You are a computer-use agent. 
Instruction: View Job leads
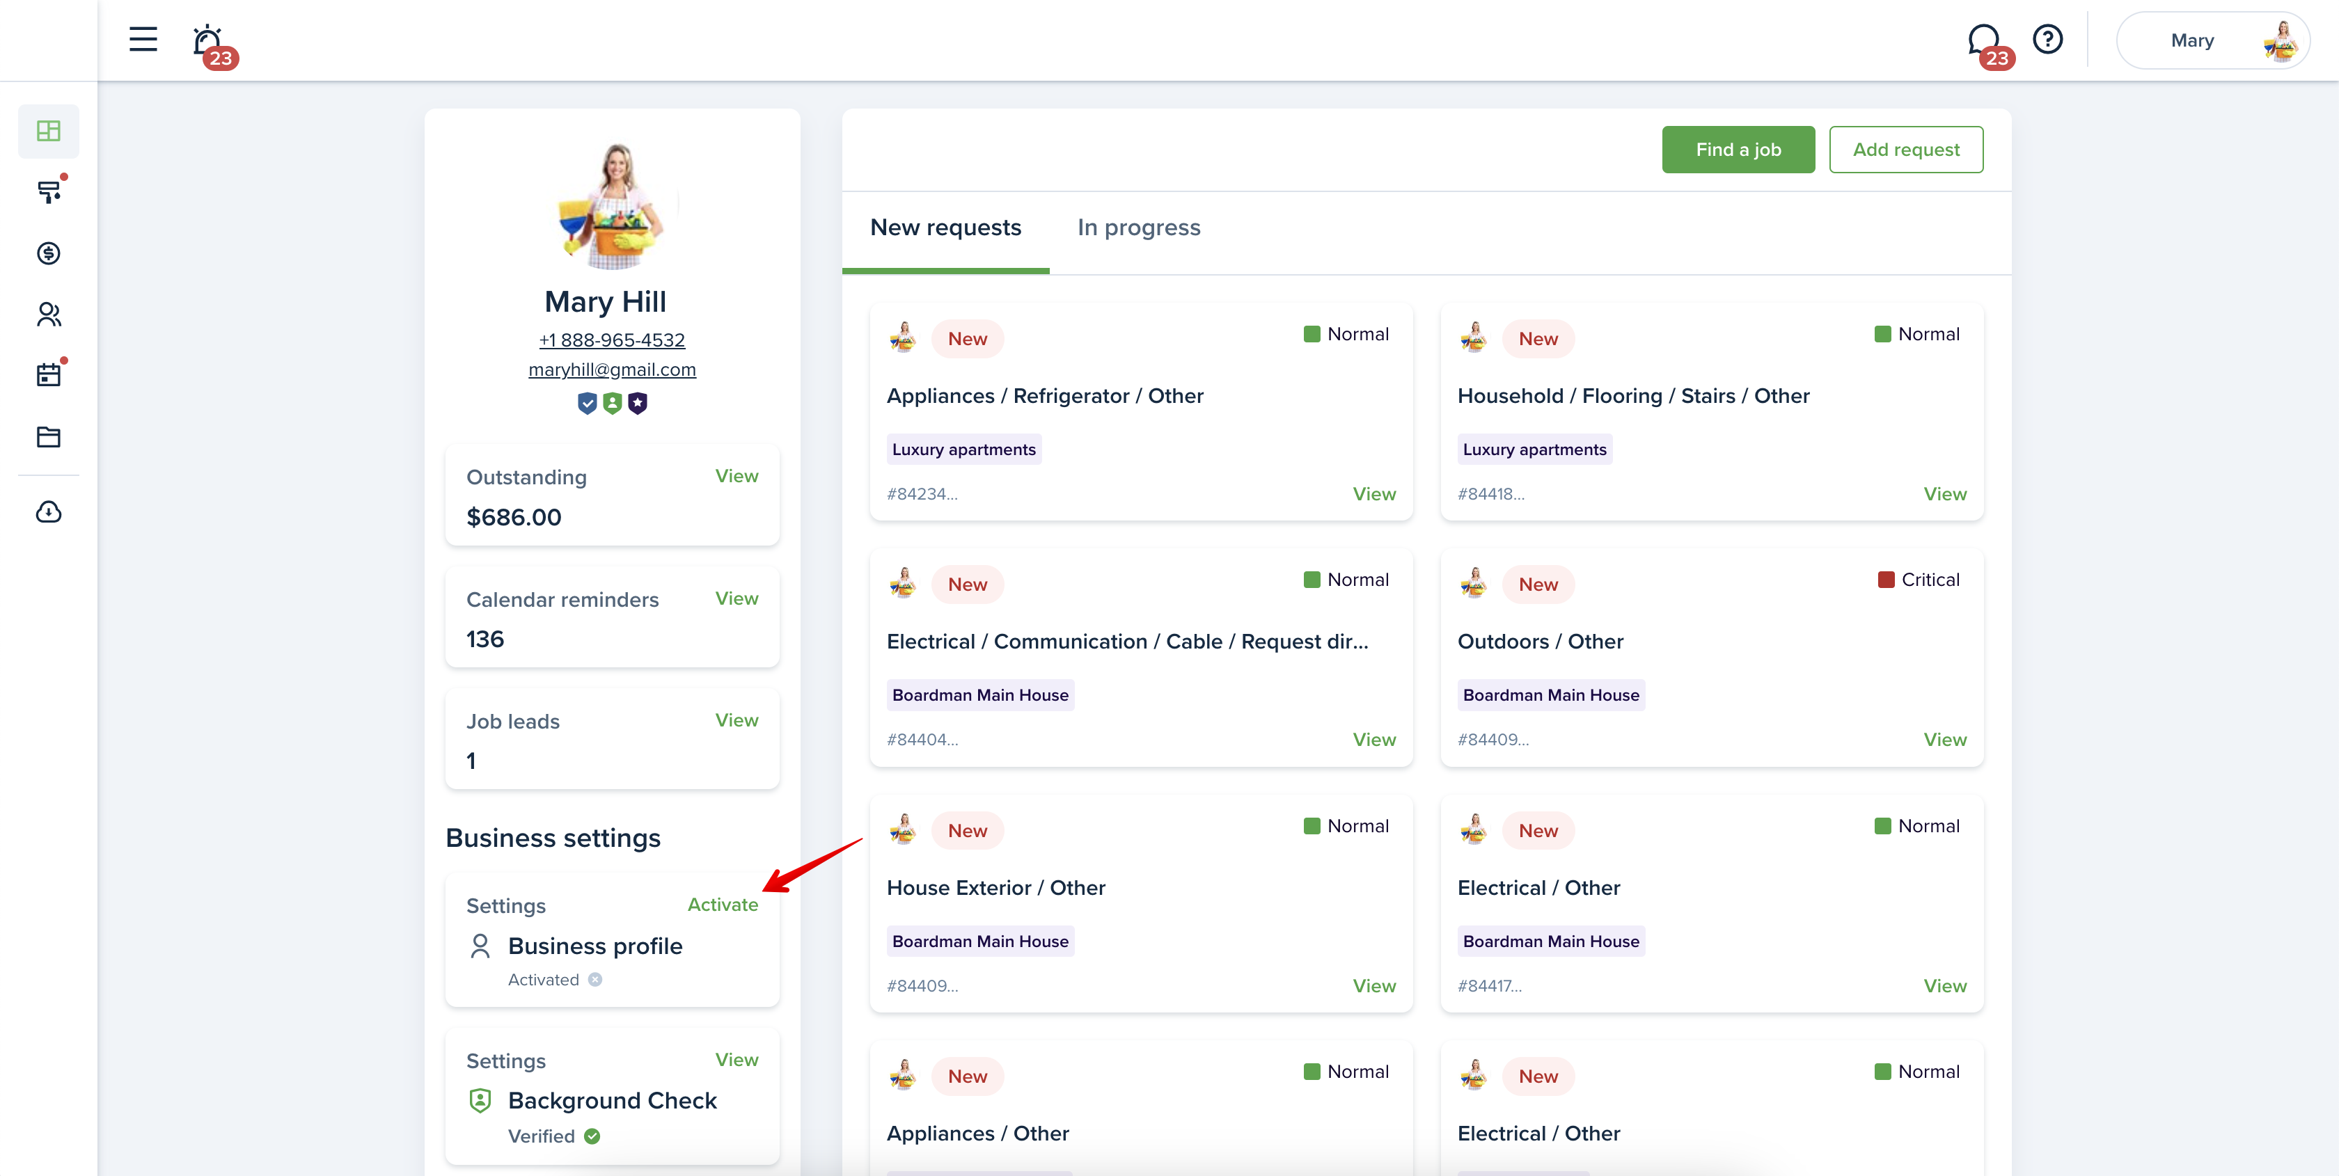click(737, 720)
